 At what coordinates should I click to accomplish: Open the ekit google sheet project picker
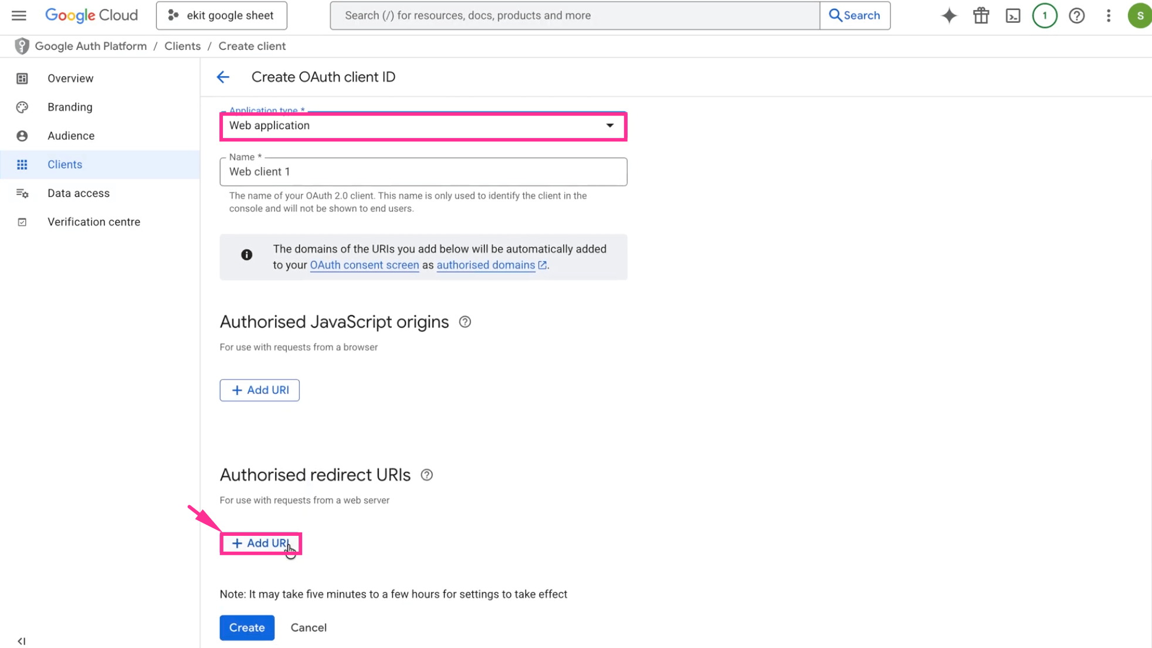pos(221,15)
